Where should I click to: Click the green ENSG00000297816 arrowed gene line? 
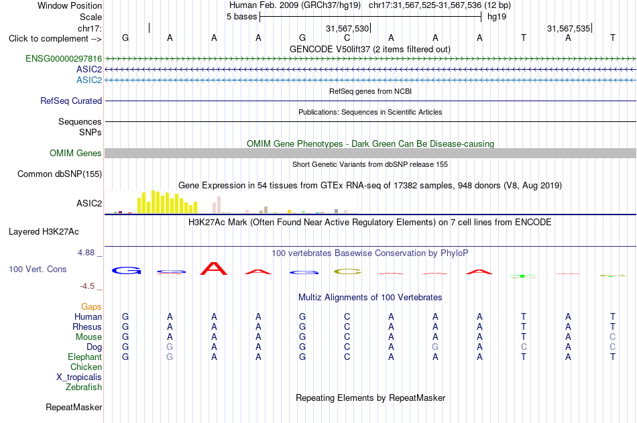370,59
